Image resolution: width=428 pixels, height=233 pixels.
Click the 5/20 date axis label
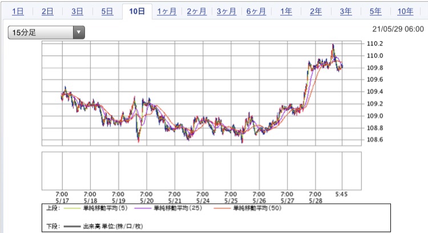[147, 201]
